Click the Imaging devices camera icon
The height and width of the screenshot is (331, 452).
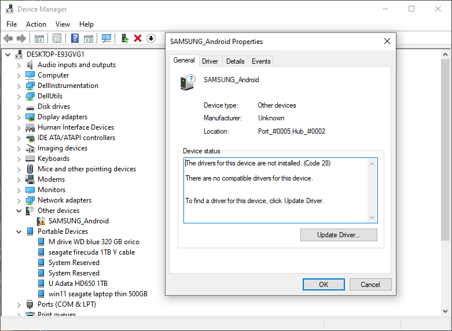point(30,149)
